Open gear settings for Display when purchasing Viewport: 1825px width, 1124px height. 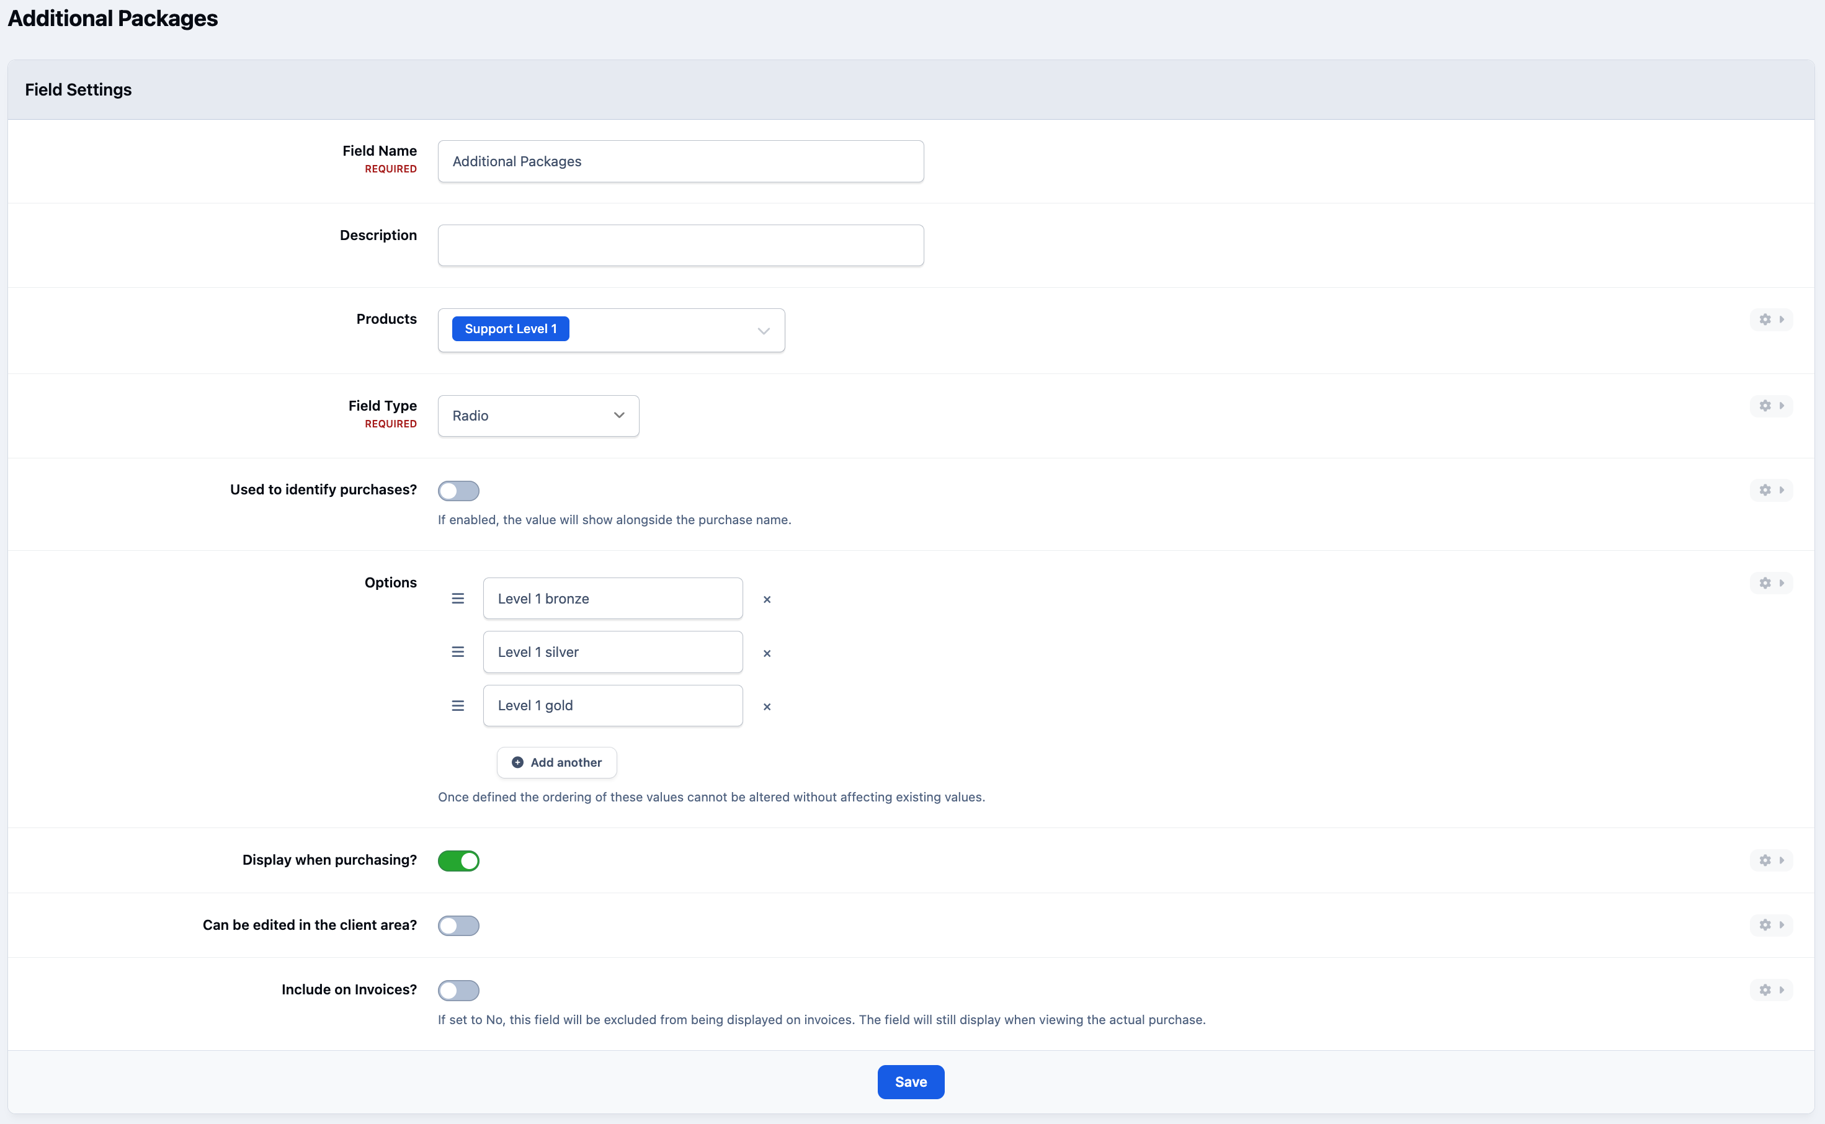(x=1771, y=860)
